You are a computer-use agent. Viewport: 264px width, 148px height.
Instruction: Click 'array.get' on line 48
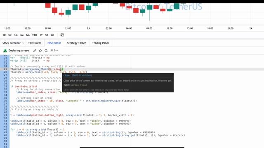tap(128, 135)
